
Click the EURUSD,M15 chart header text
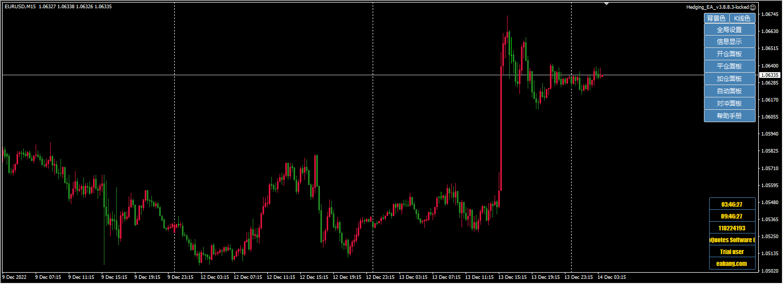(20, 7)
